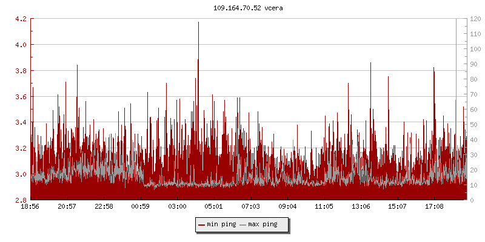
Task: Click the 18:56 time axis label
Action: [30, 207]
